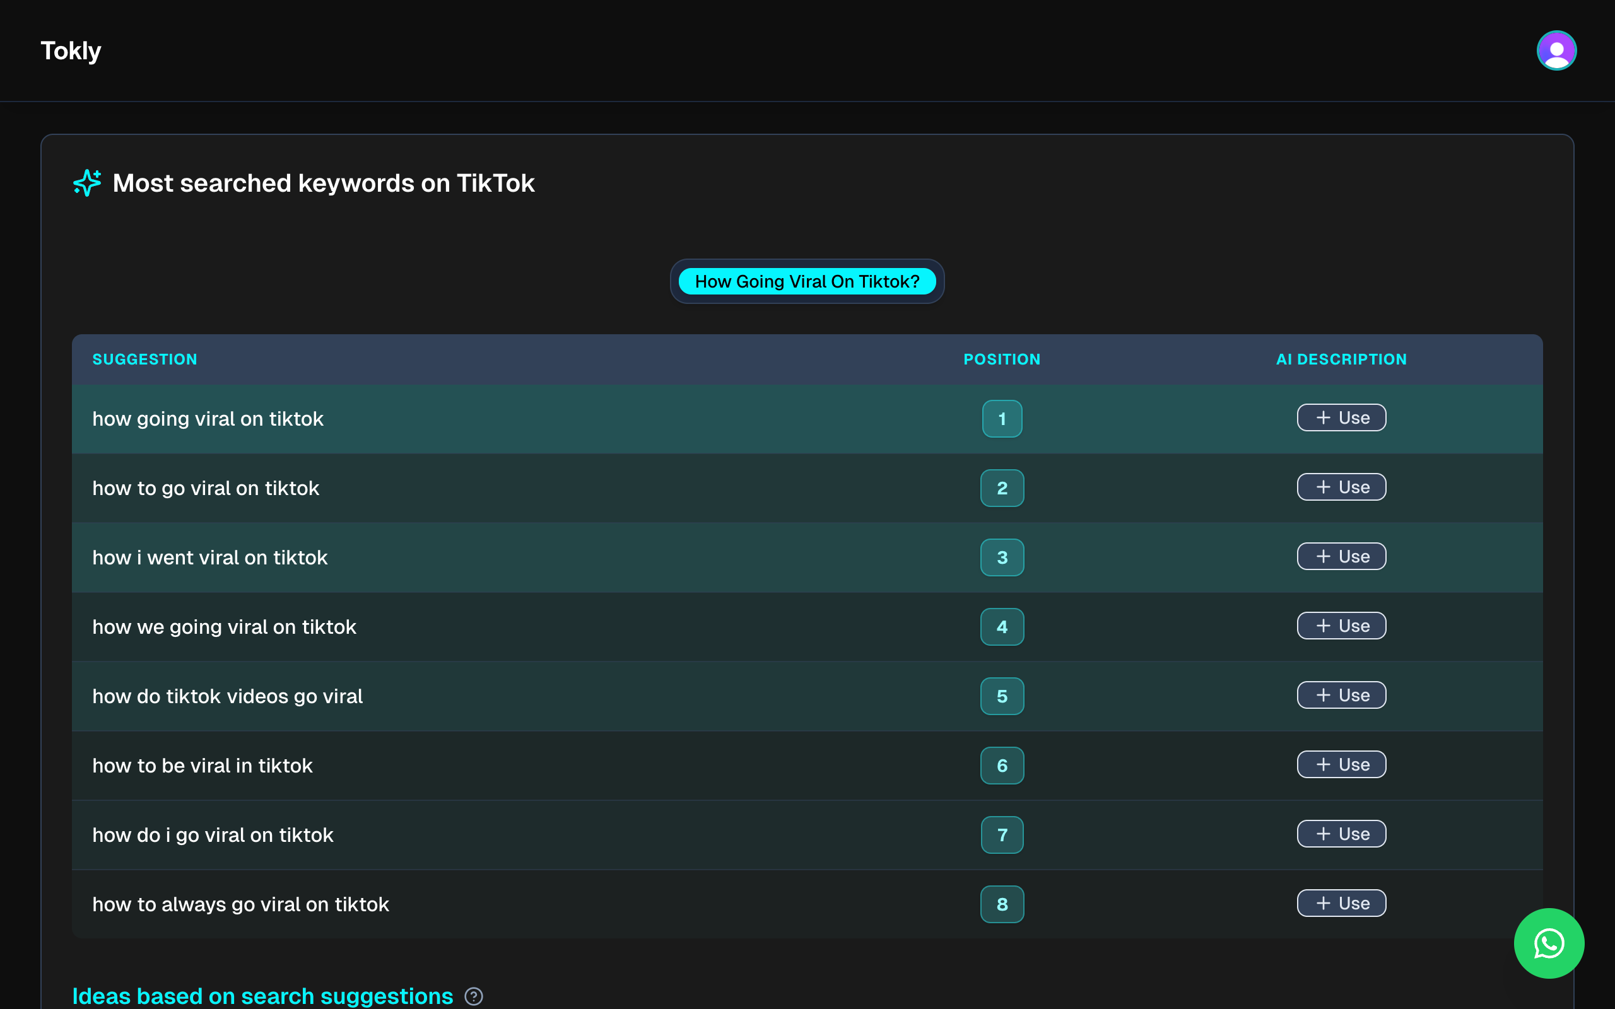1615x1009 pixels.
Task: Select the 'How Going Viral On Tiktok?' pill
Action: pos(807,282)
